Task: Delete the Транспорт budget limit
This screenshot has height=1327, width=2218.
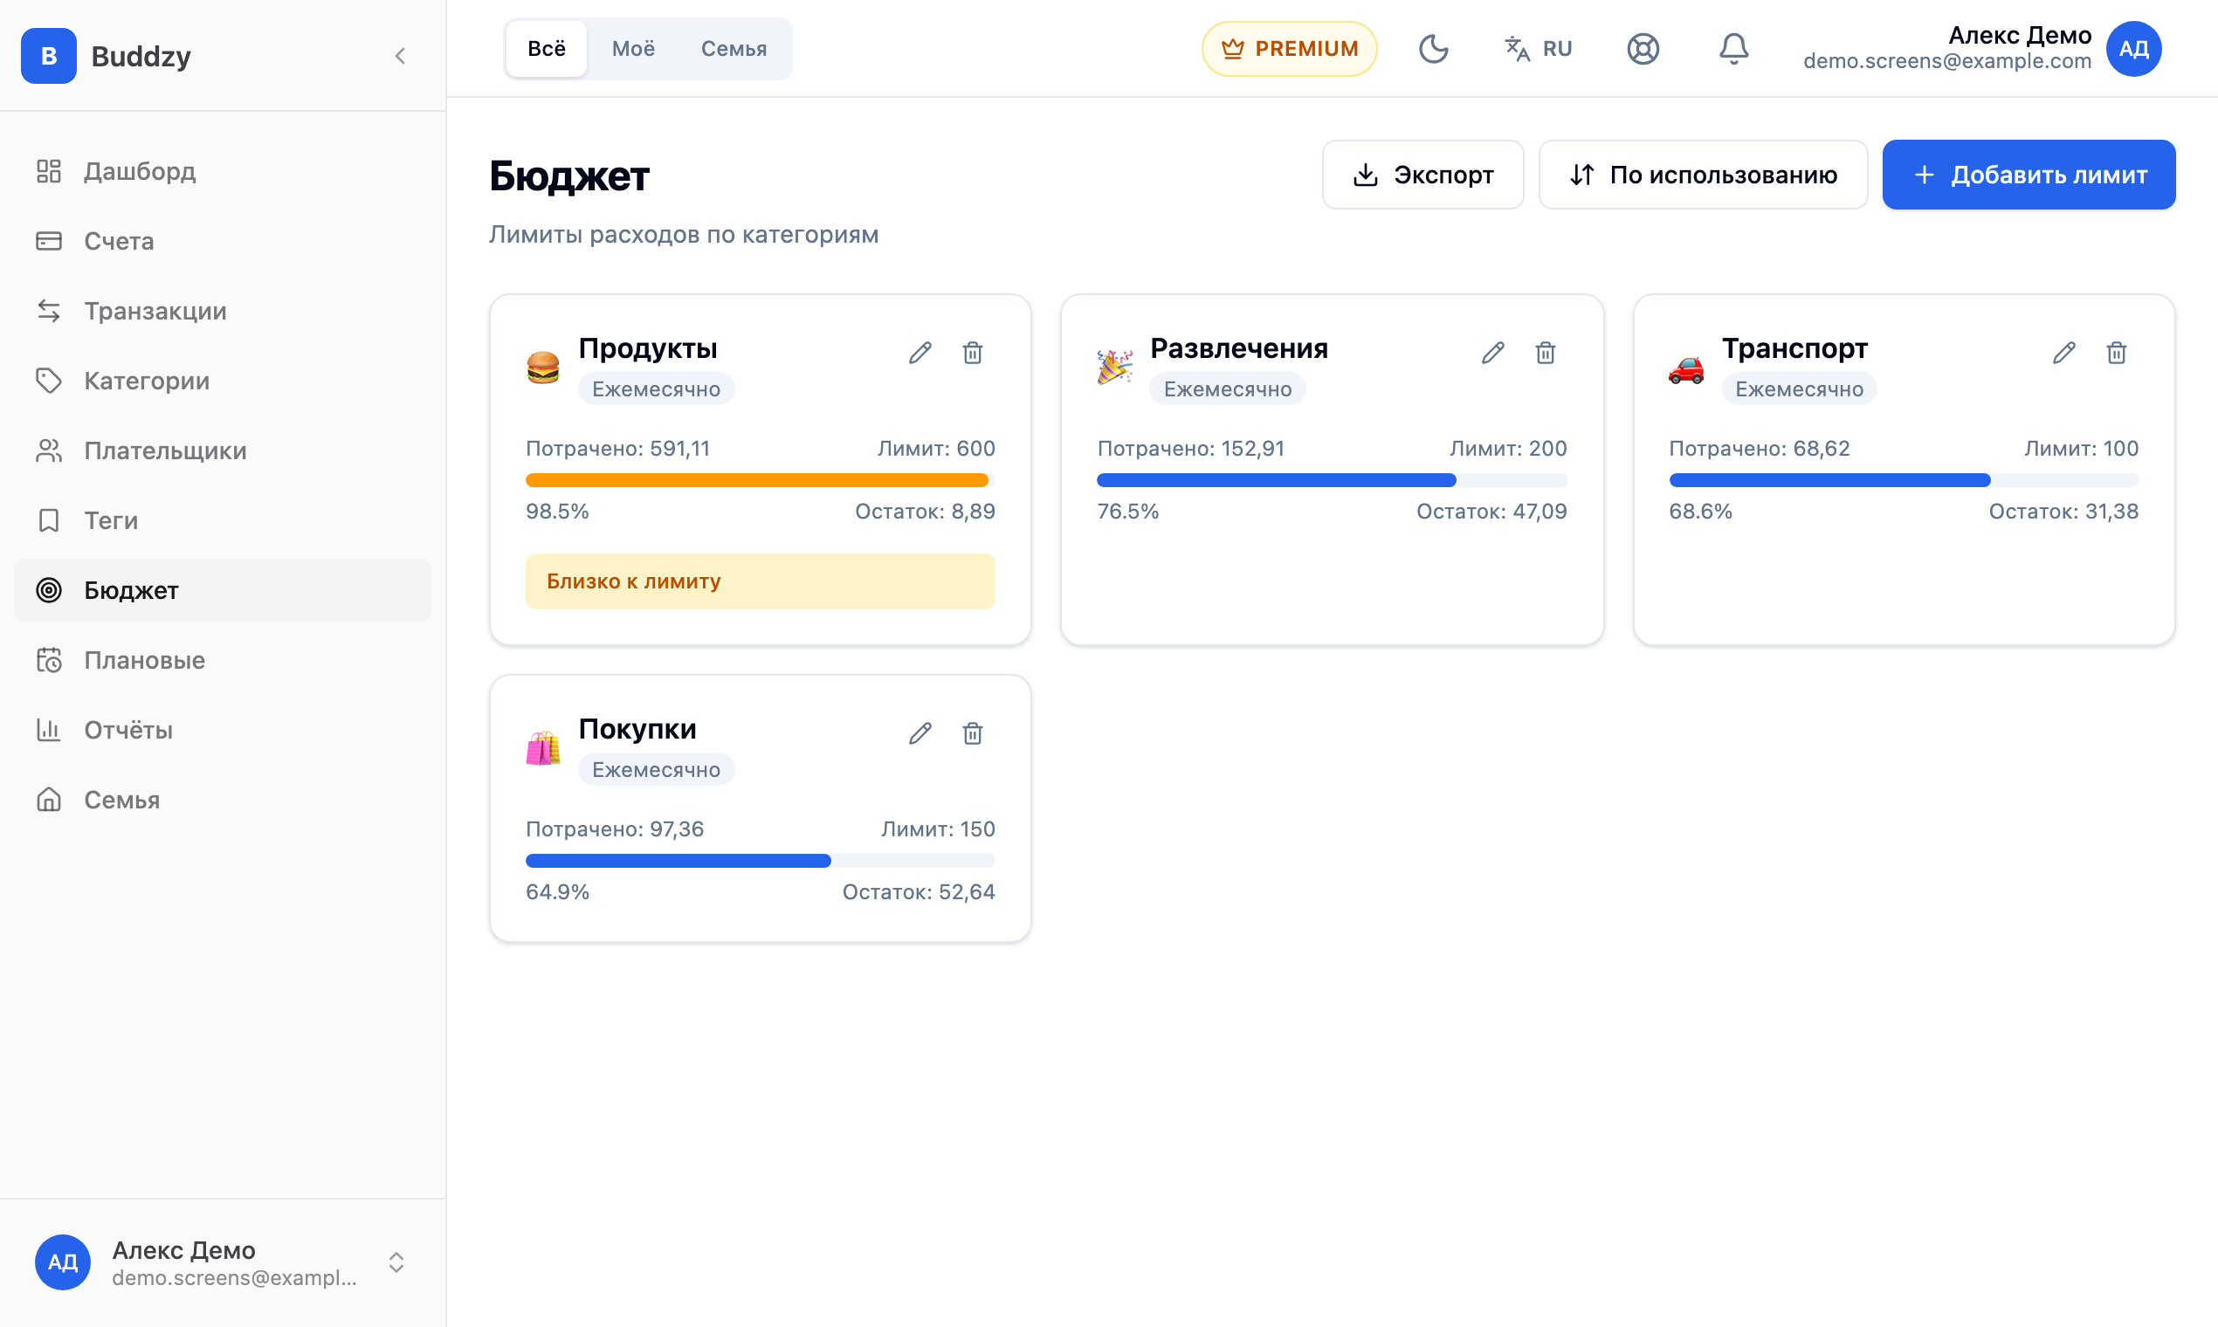Action: (2117, 354)
